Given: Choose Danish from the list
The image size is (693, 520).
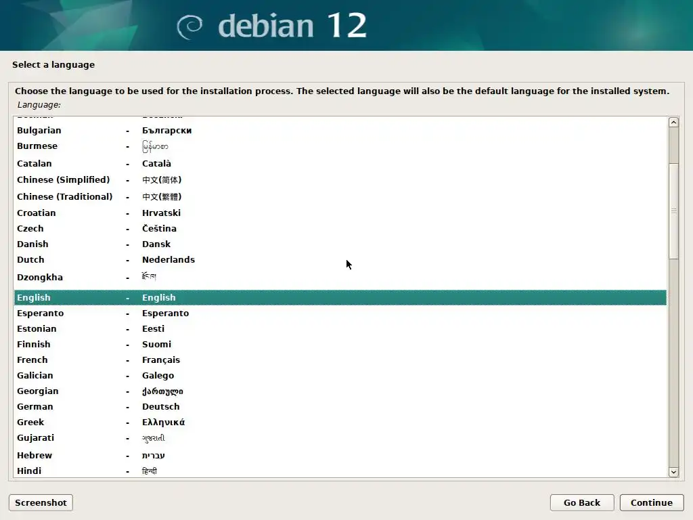Looking at the screenshot, I should [340, 244].
